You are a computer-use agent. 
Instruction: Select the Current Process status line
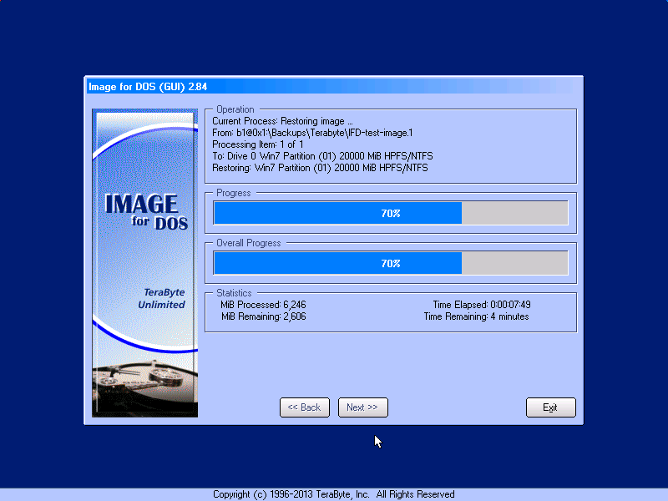[282, 121]
